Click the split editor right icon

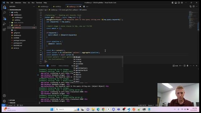pos(193,6)
